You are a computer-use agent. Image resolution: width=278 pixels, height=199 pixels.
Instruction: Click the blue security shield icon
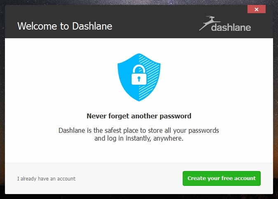tap(139, 77)
